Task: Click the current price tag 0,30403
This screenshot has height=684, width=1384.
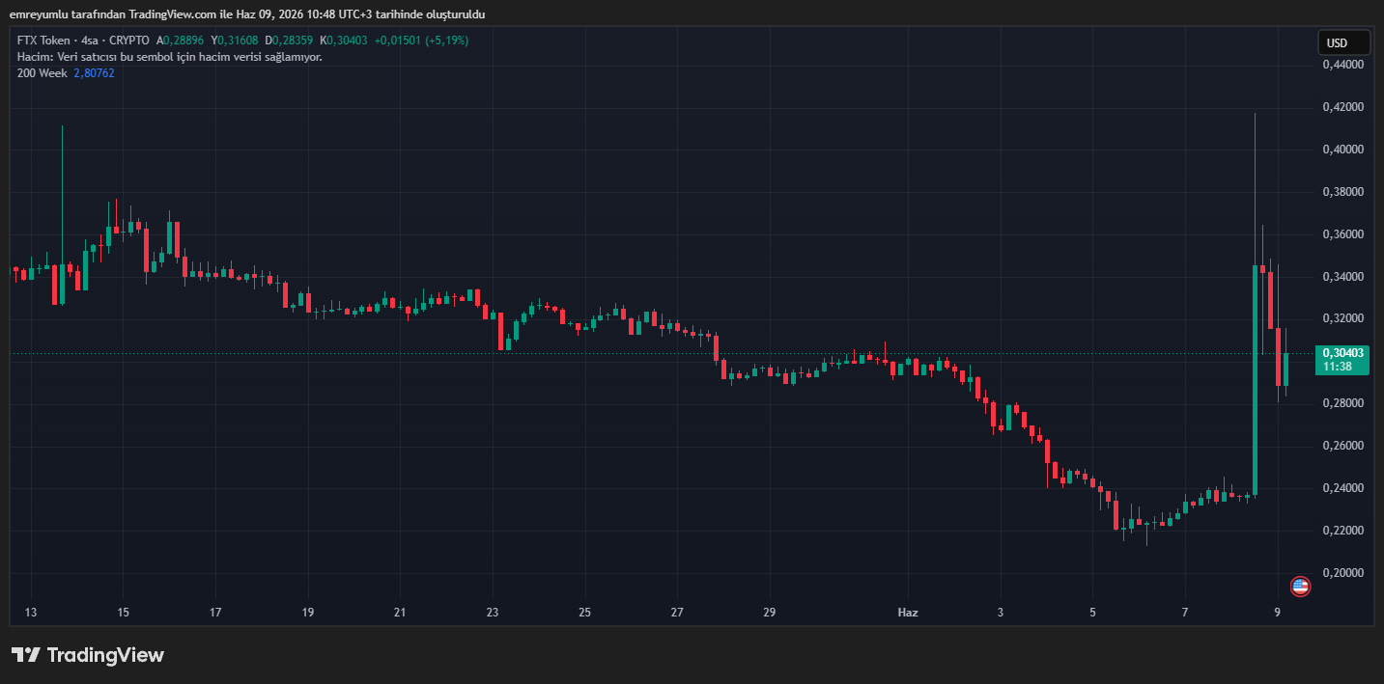Action: pos(1343,353)
